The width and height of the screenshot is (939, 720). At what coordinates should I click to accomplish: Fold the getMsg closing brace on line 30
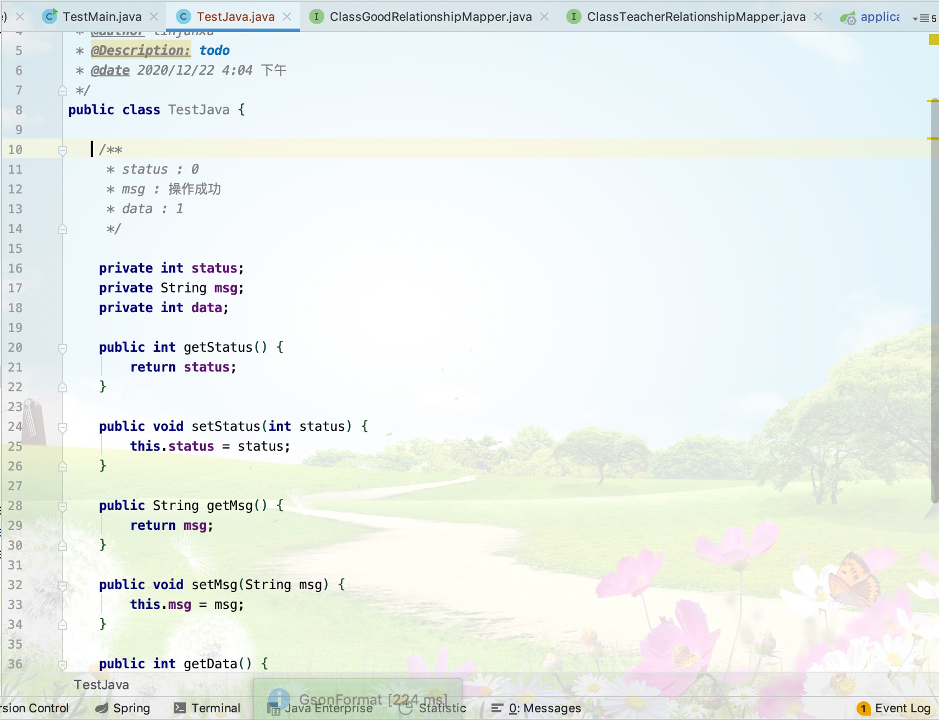(63, 546)
